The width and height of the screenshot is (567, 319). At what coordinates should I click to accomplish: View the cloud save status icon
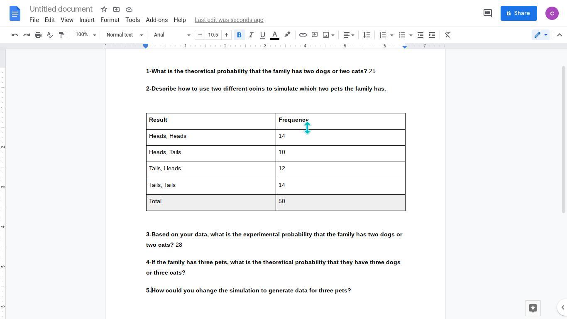pos(129,9)
